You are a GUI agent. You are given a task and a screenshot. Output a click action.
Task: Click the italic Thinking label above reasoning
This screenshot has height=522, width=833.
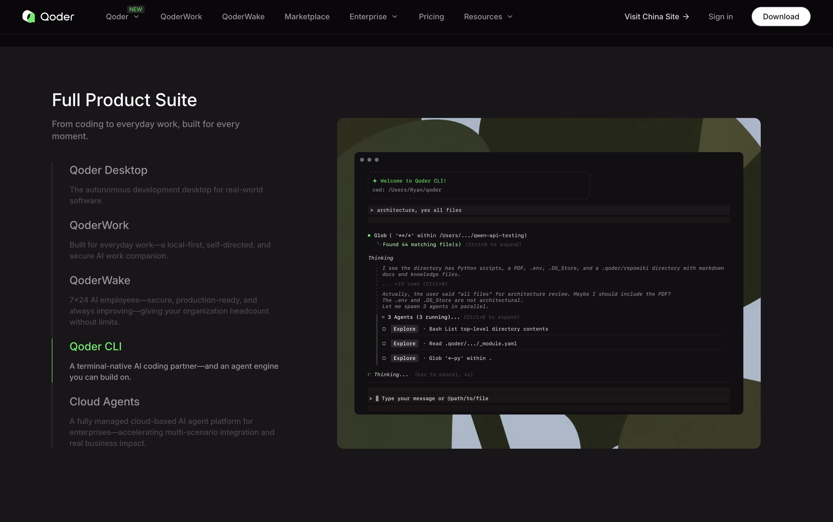click(380, 258)
